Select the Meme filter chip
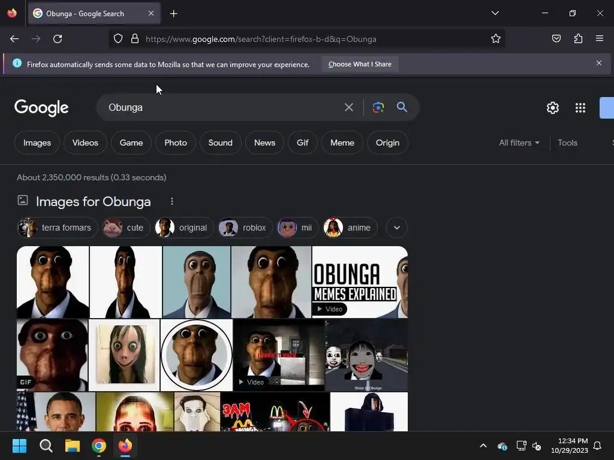The width and height of the screenshot is (614, 460). pyautogui.click(x=342, y=143)
